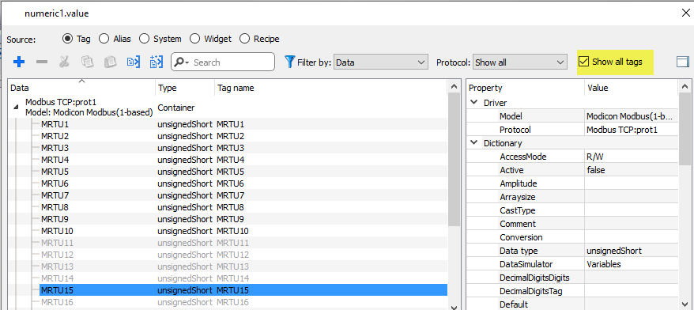The height and width of the screenshot is (310, 694).
Task: Open the Filter by Data dropdown
Action: tap(381, 62)
